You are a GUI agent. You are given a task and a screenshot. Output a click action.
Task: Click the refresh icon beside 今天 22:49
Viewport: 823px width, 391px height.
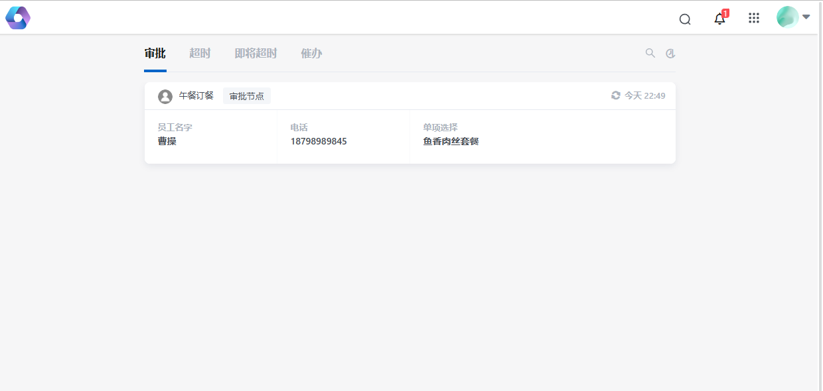pos(616,95)
